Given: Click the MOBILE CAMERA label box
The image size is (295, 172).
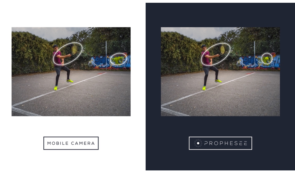Looking at the screenshot, I should [71, 143].
